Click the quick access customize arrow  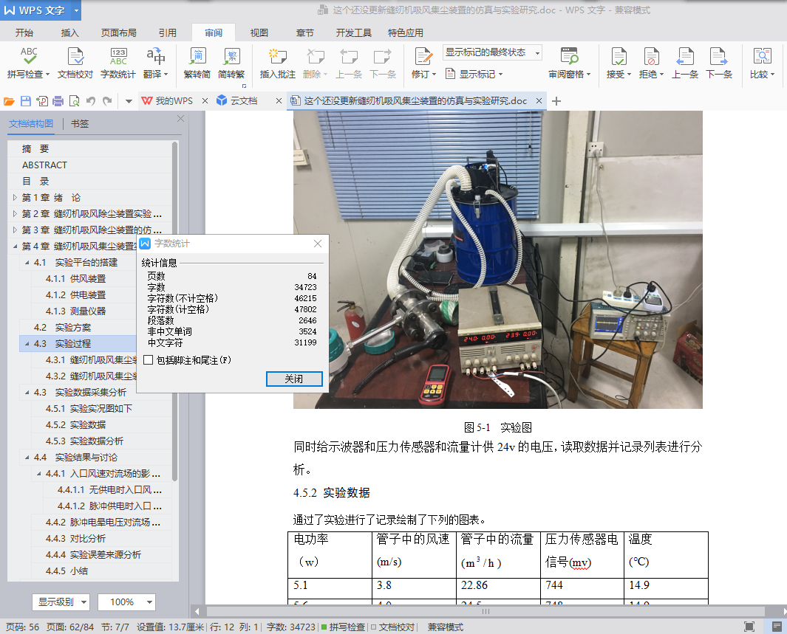129,101
